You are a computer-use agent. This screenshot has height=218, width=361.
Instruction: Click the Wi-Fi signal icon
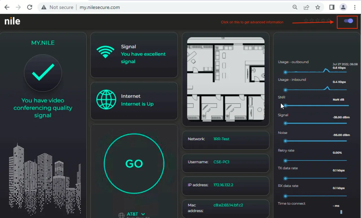(105, 52)
